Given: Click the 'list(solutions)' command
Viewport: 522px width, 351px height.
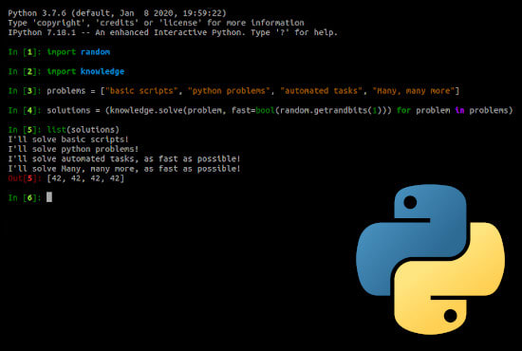Looking at the screenshot, I should click(x=83, y=130).
